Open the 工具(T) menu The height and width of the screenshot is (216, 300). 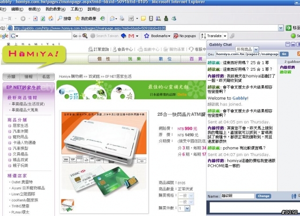pos(76,9)
